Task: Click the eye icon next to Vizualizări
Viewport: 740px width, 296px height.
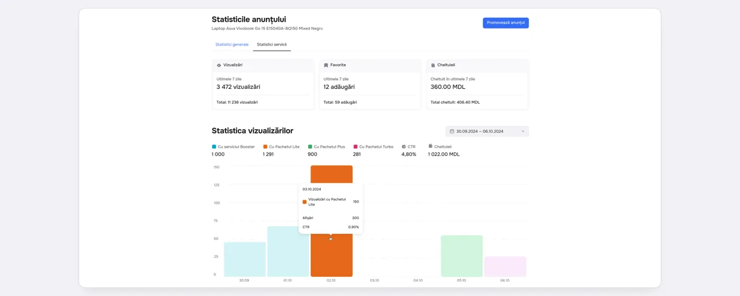Action: tap(219, 65)
